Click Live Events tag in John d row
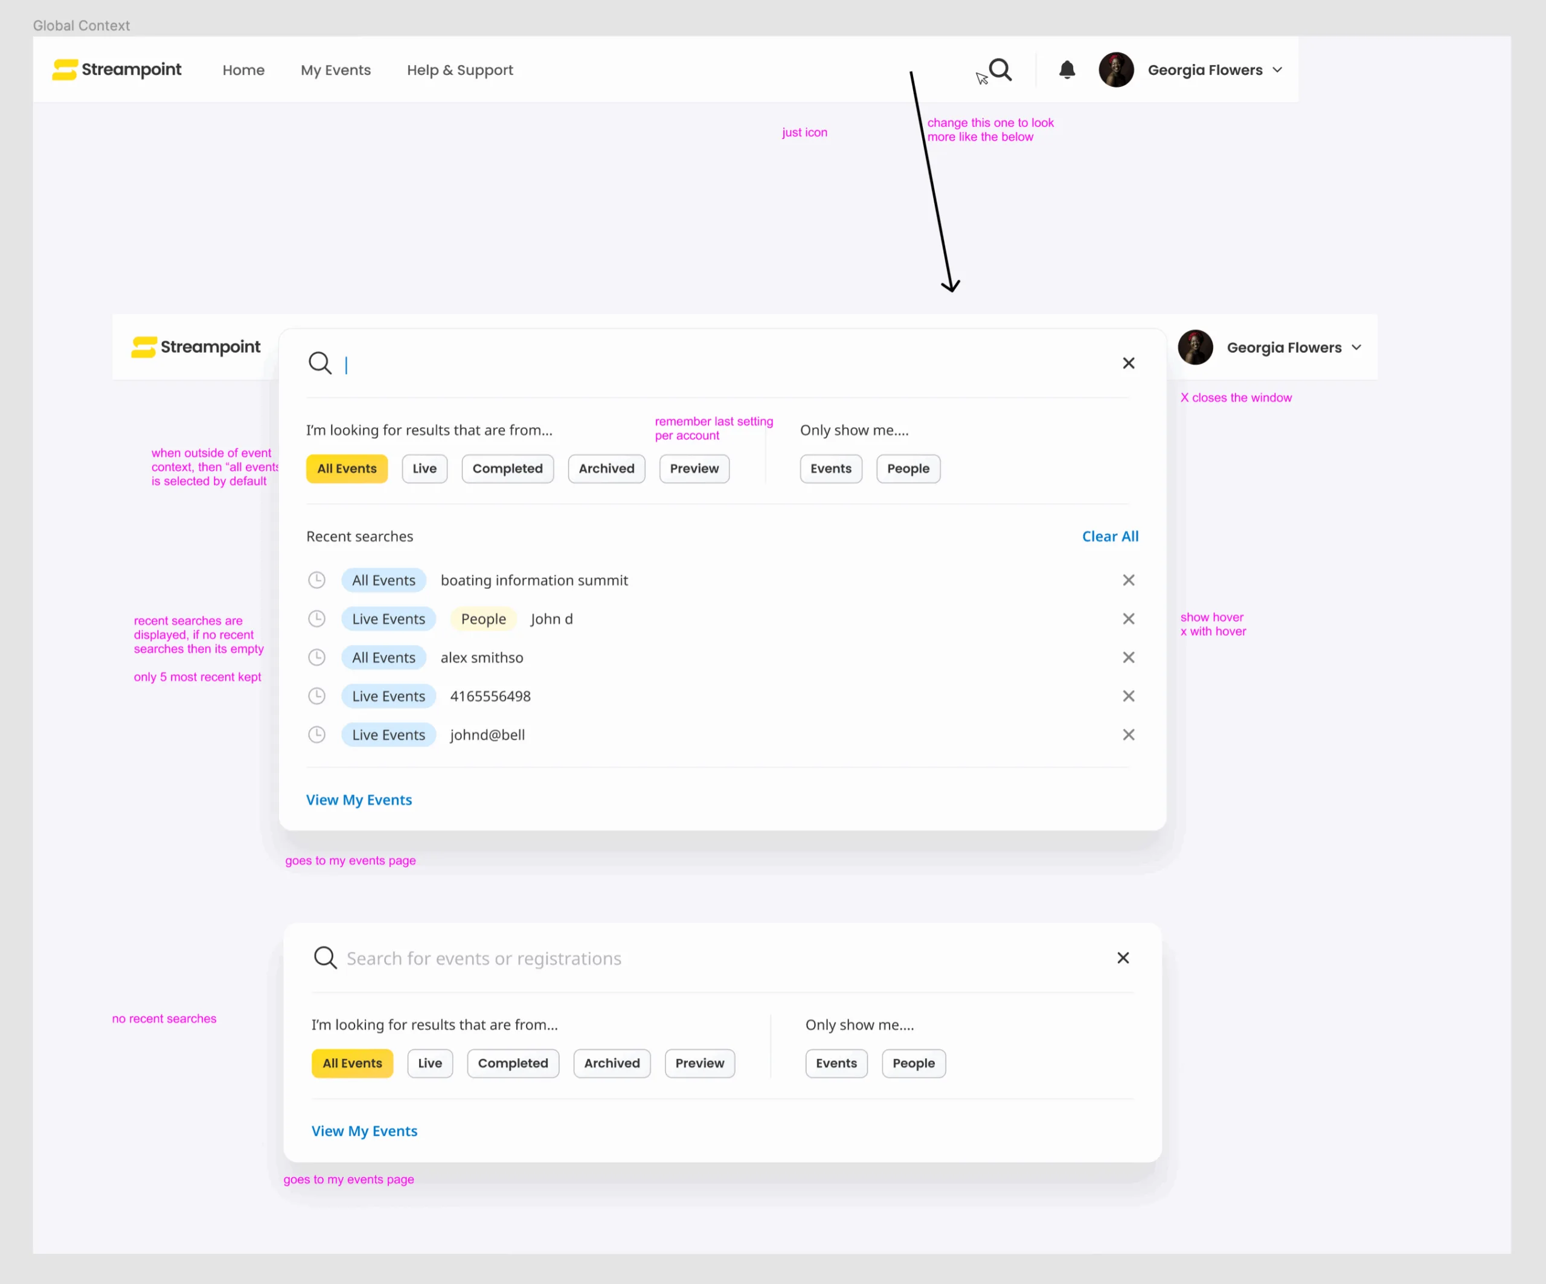 (x=389, y=619)
